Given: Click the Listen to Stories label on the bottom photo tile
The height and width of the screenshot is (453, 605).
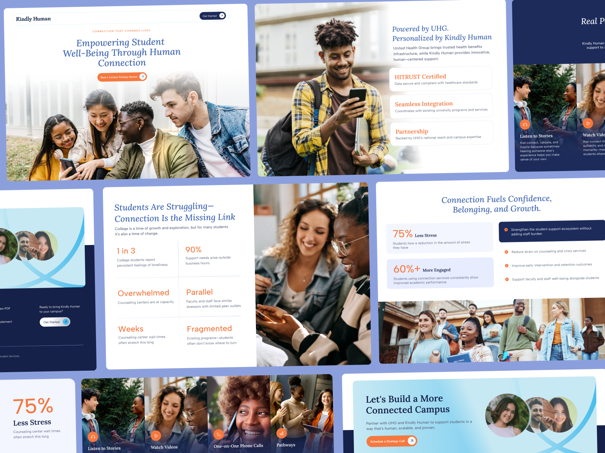Looking at the screenshot, I should click(x=104, y=448).
